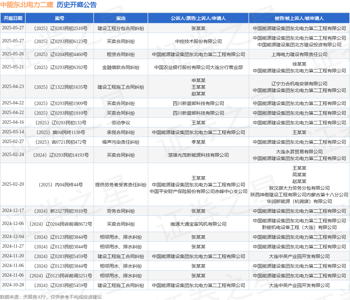The image size is (350, 300).
Task: Click the cause 噪声污染责任纠纷
Action: [121, 142]
